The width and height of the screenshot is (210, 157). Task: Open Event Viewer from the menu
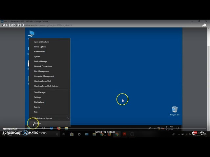50,52
